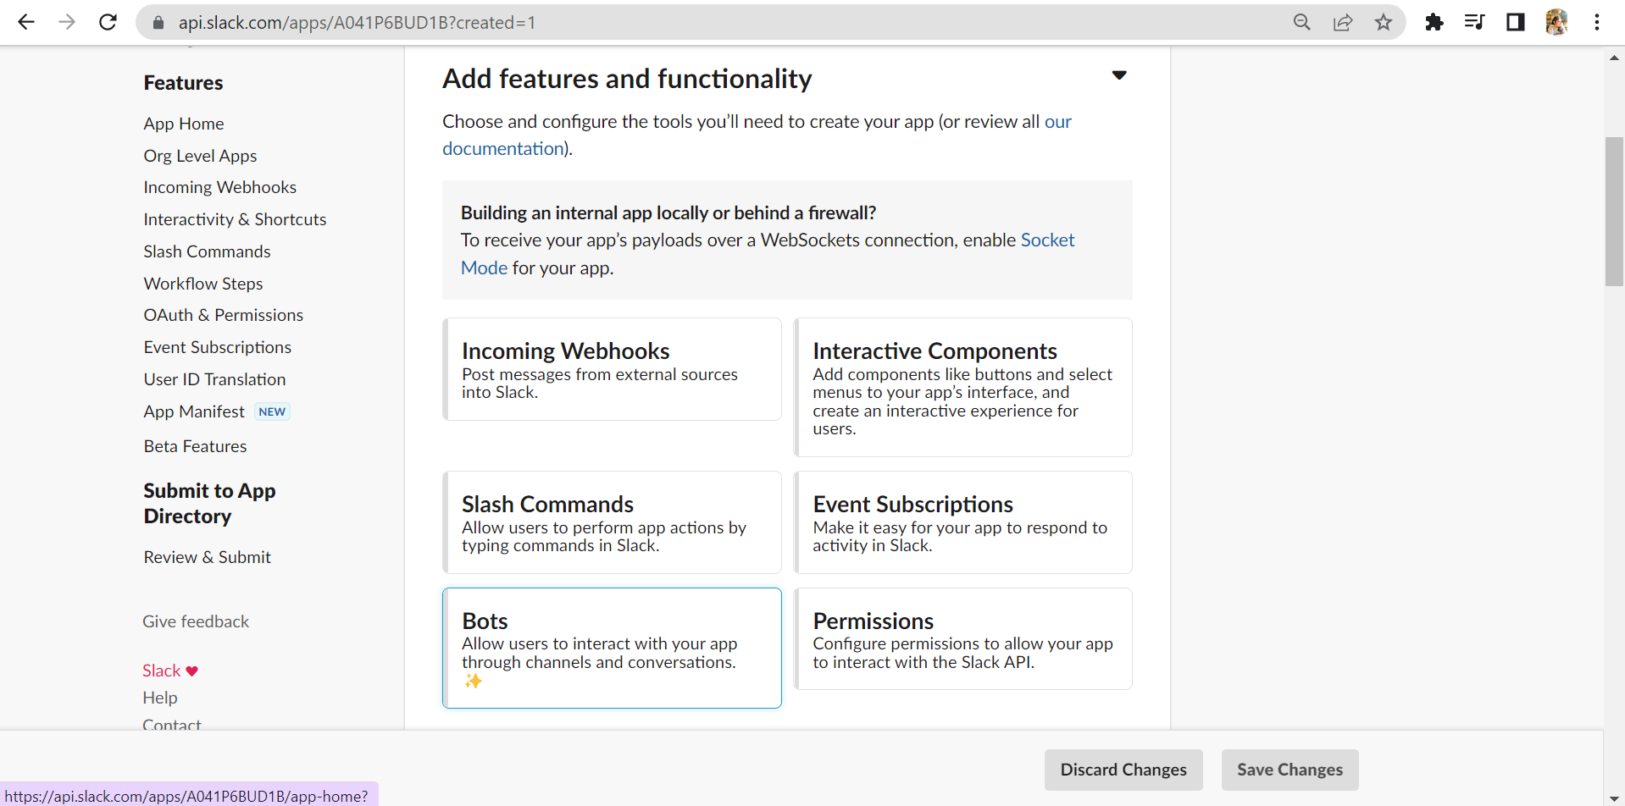
Task: Open the browser zoom magnifier icon
Action: (x=1301, y=22)
